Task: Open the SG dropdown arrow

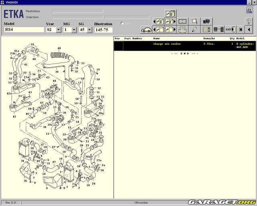Action: click(x=89, y=30)
